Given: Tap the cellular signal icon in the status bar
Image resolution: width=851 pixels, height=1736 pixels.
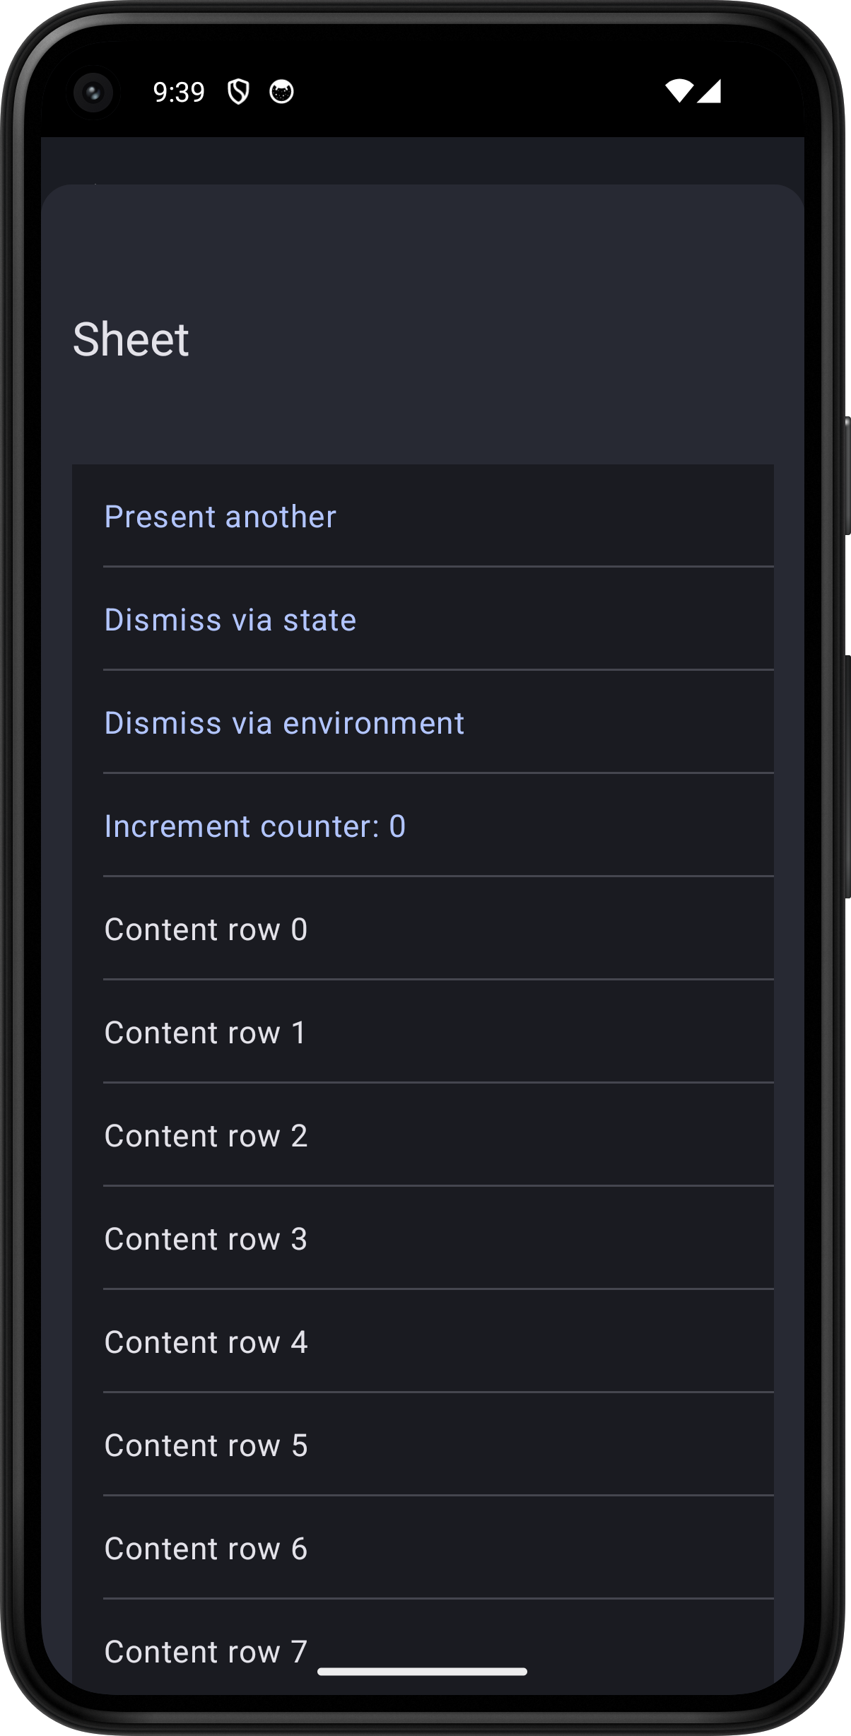Looking at the screenshot, I should point(709,93).
